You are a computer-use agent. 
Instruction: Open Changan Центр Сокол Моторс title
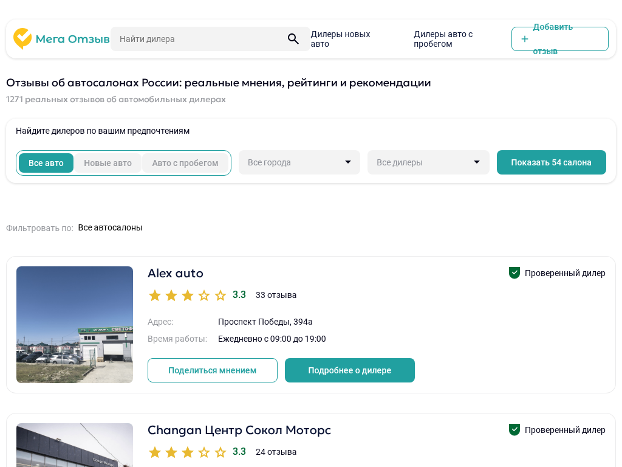tap(239, 430)
